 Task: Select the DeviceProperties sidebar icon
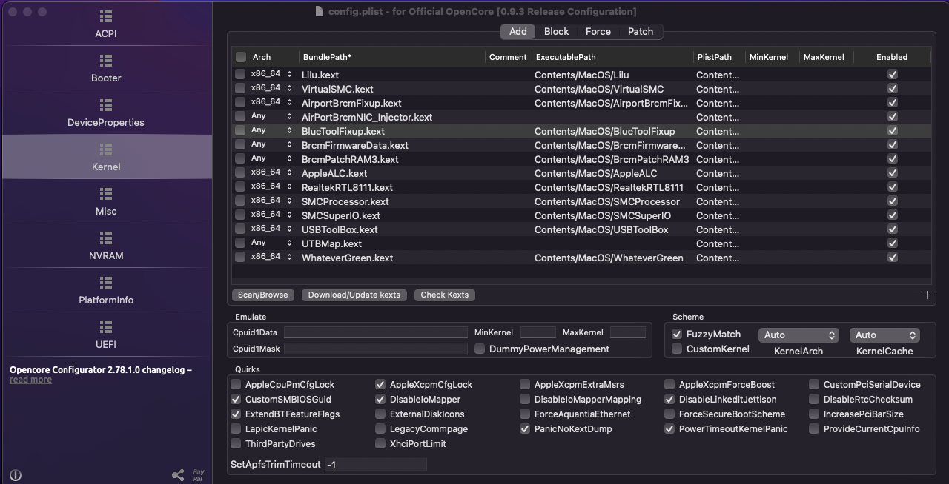[x=106, y=105]
